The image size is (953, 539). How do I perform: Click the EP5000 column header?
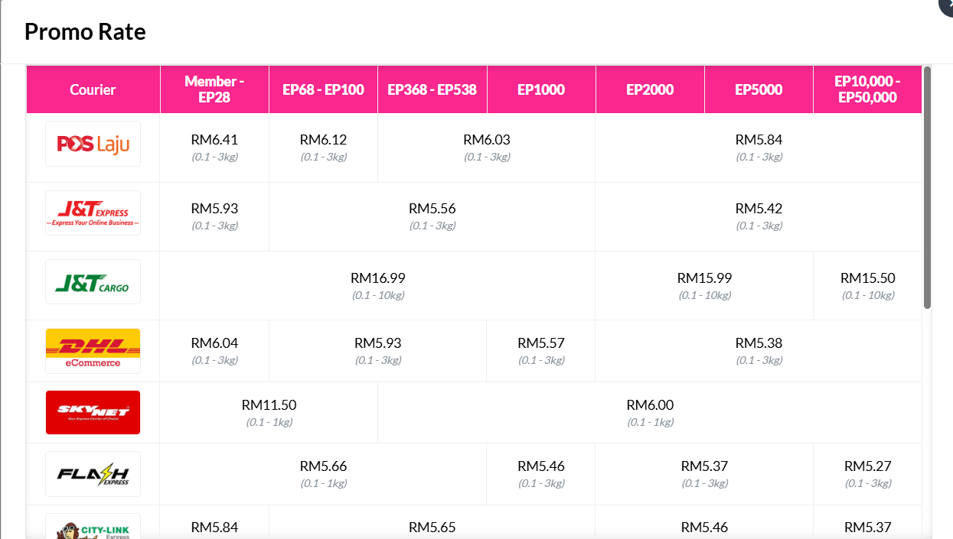pyautogui.click(x=759, y=89)
